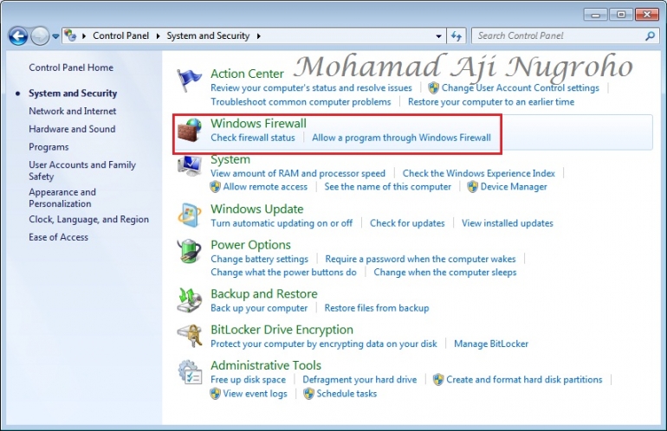The image size is (667, 431).
Task: Click the Backup and Restore icon
Action: (190, 300)
